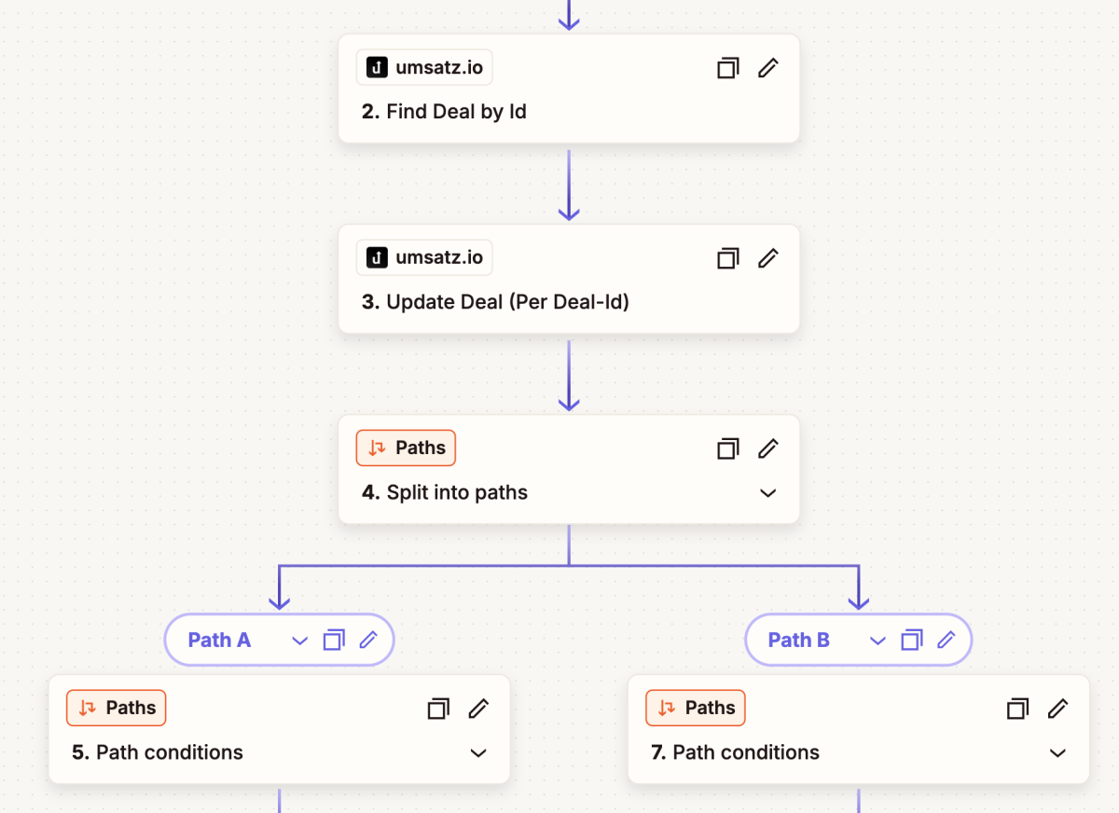Click the duplicate icon on Split into paths
Viewport: 1119px width, 813px height.
[727, 448]
